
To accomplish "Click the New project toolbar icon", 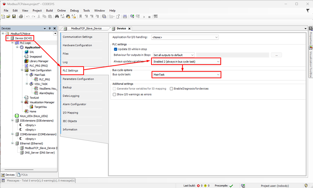I will (x=3, y=17).
